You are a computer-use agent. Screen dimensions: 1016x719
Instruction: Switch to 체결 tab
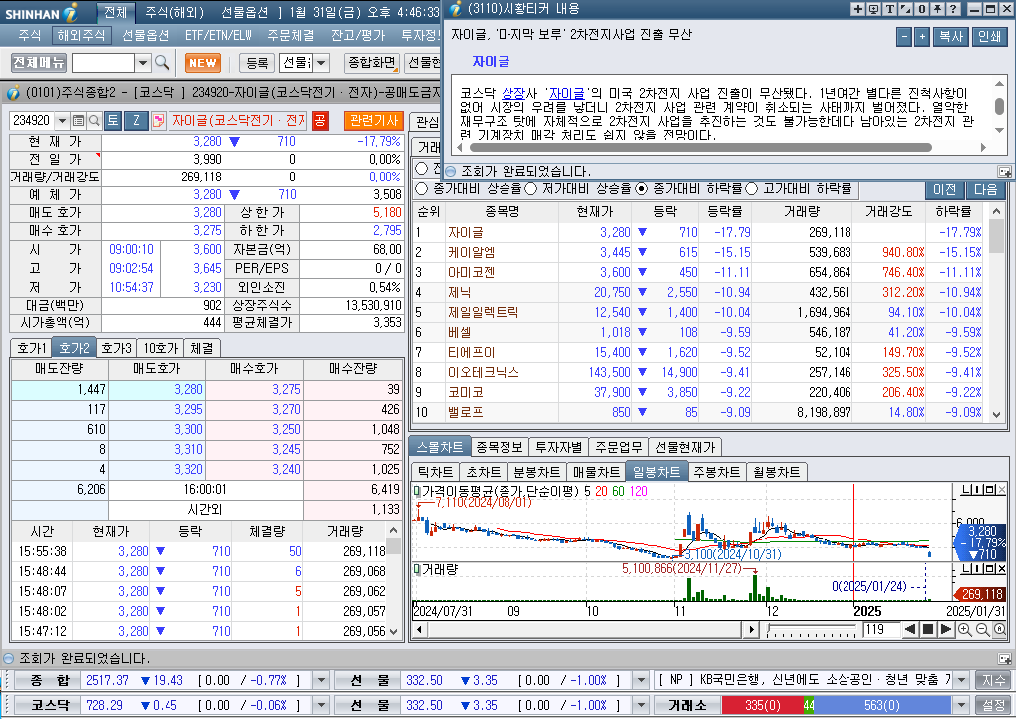point(202,348)
